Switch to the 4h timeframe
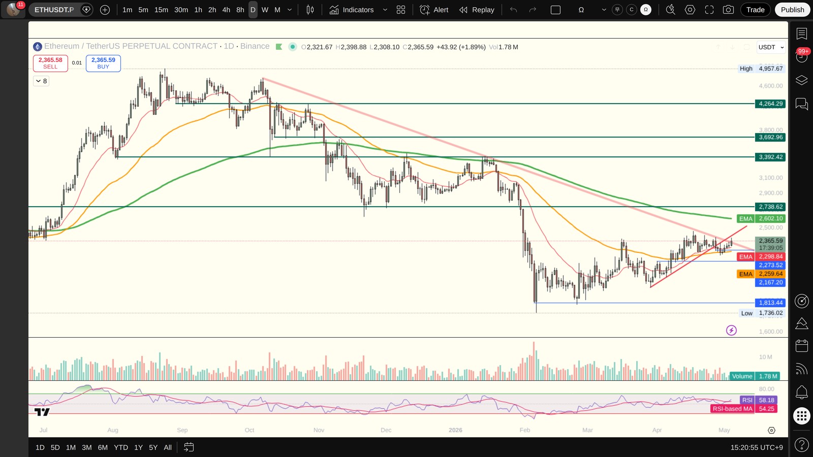Viewport: 813px width, 457px height. coord(226,10)
